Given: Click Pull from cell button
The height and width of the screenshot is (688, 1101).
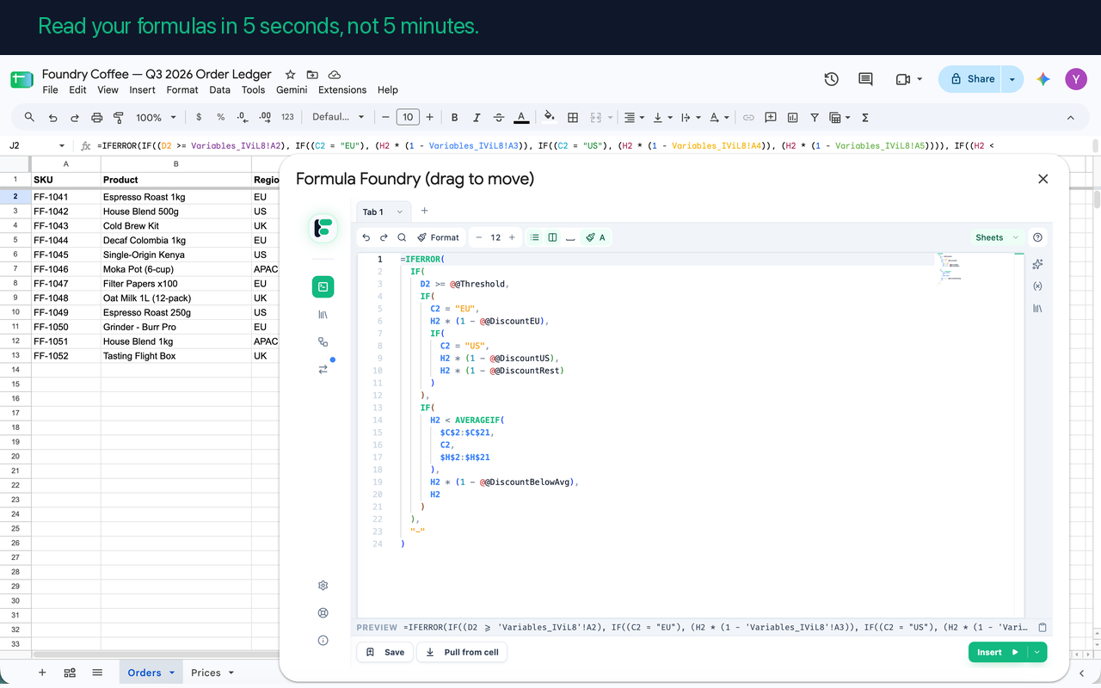Looking at the screenshot, I should pyautogui.click(x=463, y=653).
